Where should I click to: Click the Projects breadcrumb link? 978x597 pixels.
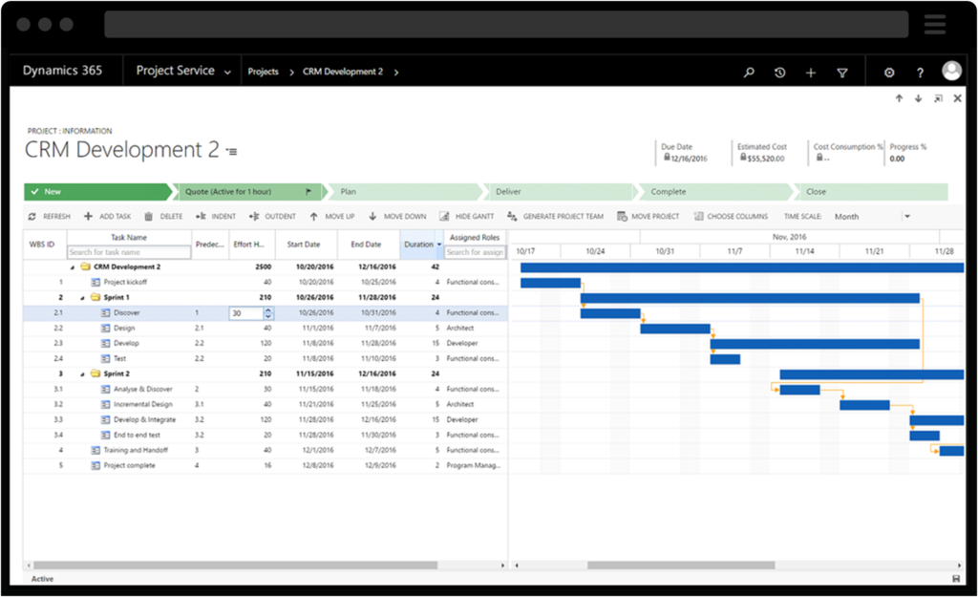pos(264,72)
